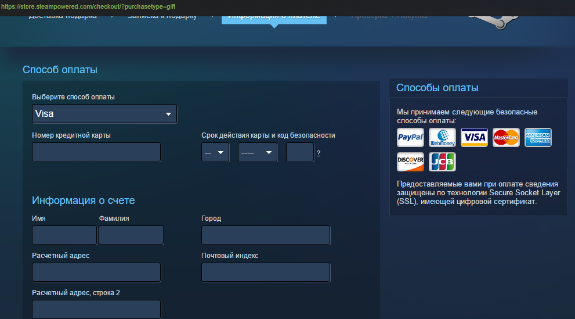The height and width of the screenshot is (319, 575).
Task: Click the JCB card logo
Action: click(x=442, y=162)
